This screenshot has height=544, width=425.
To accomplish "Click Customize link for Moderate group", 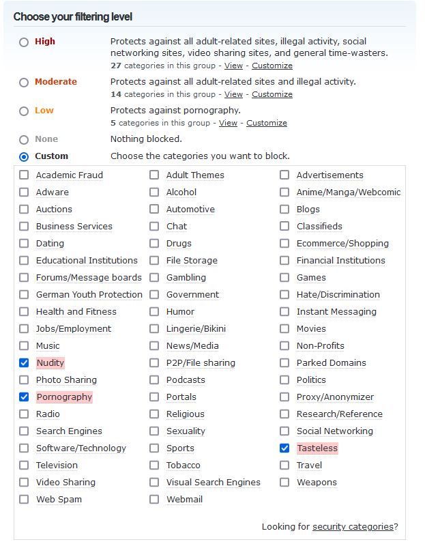I will click(x=272, y=94).
